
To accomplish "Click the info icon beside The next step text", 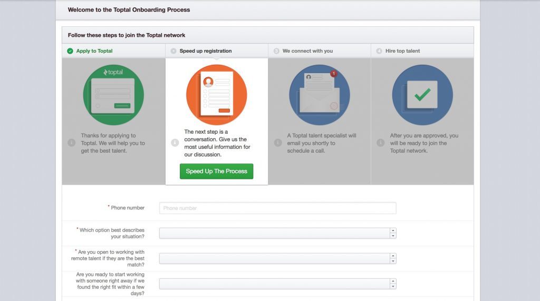I will [175, 143].
